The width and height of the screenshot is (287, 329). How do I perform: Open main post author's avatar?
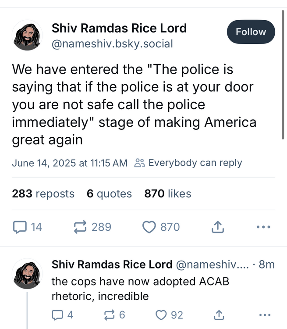pyautogui.click(x=27, y=35)
